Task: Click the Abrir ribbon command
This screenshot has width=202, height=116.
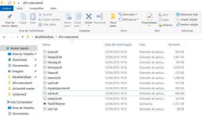Action: pyautogui.click(x=164, y=15)
